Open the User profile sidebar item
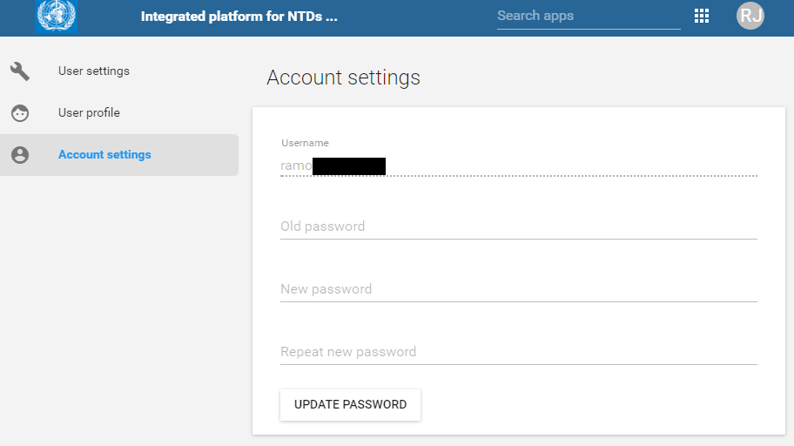This screenshot has width=794, height=446. 89,113
